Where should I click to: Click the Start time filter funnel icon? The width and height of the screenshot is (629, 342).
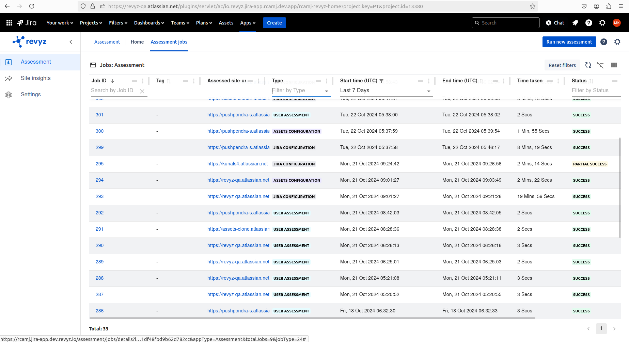pos(381,81)
